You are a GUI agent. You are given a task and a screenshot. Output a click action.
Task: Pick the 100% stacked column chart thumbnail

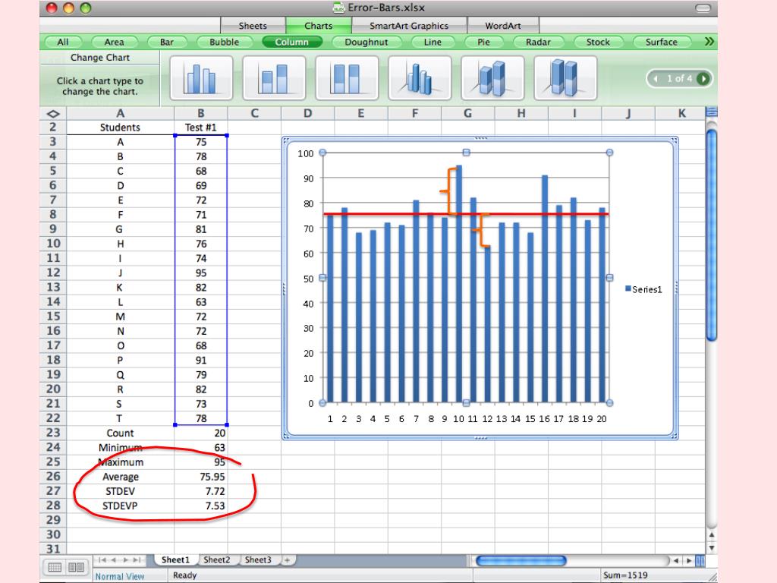pyautogui.click(x=347, y=78)
